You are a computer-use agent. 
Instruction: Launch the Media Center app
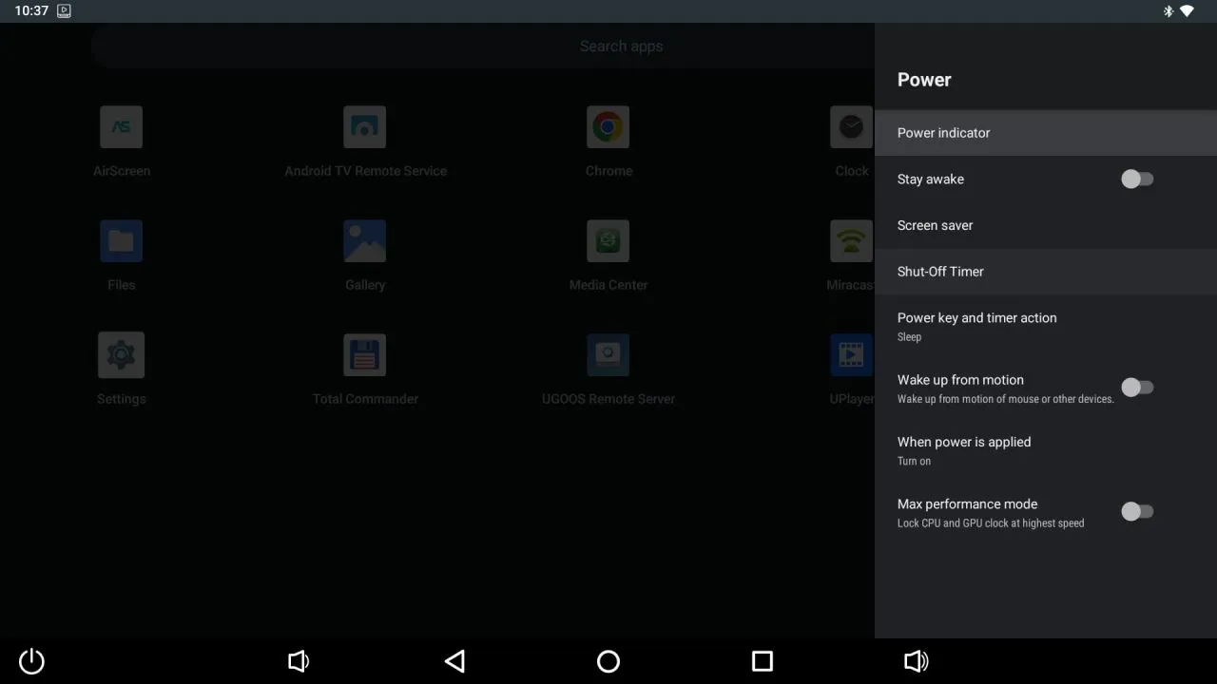608,240
